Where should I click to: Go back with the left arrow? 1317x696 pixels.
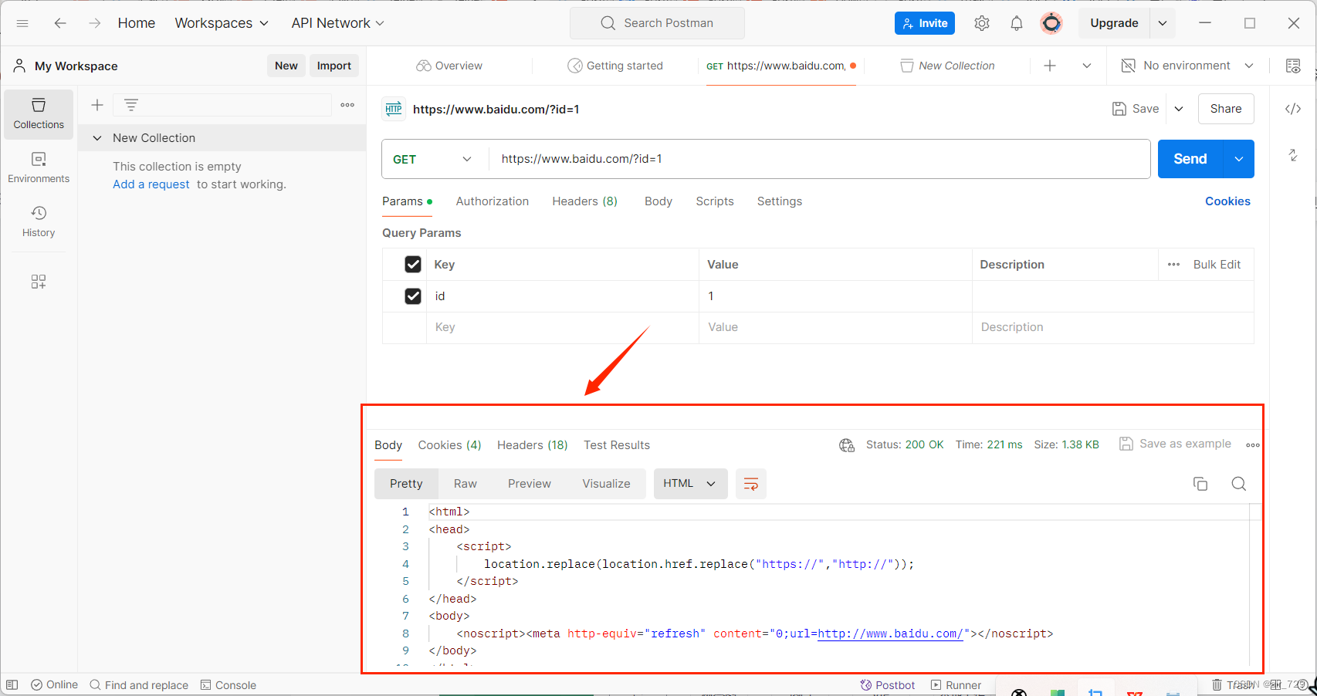(60, 23)
